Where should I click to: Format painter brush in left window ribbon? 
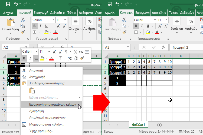tap(23, 32)
